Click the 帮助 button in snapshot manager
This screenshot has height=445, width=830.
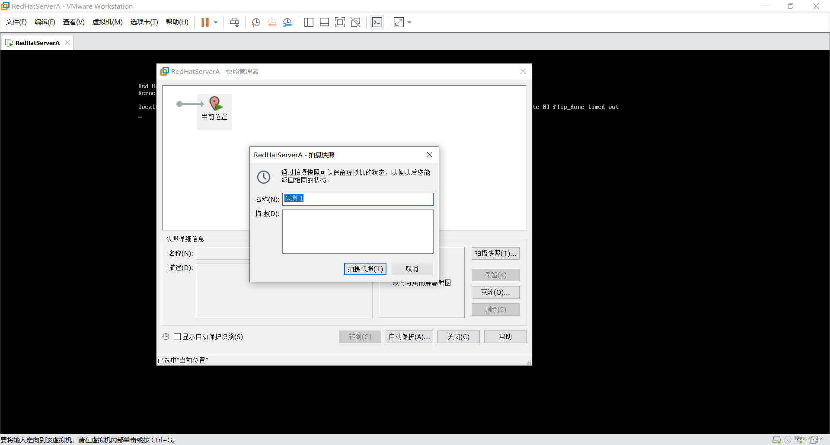point(505,337)
